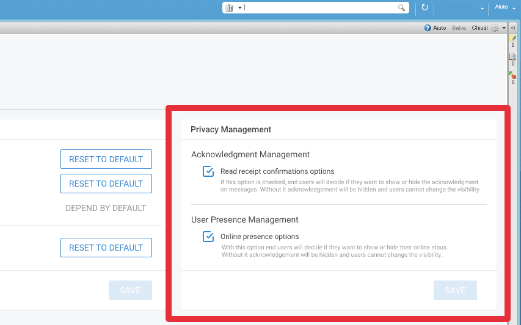This screenshot has width=521, height=325.
Task: Click the notes pencil icon in sidebar
Action: tap(513, 38)
